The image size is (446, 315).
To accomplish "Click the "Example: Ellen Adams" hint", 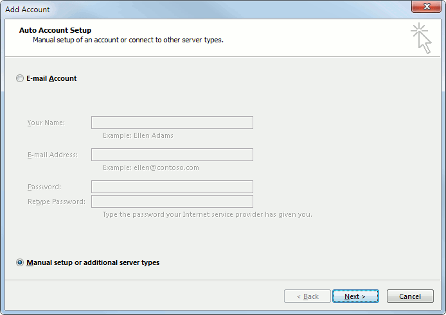I will pos(138,135).
